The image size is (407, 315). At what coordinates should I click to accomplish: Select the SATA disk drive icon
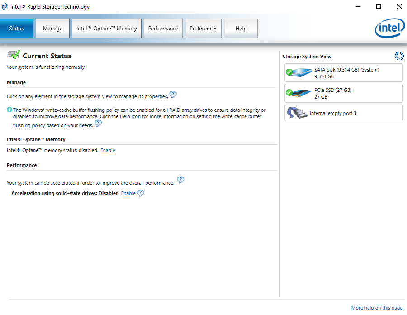tap(299, 72)
